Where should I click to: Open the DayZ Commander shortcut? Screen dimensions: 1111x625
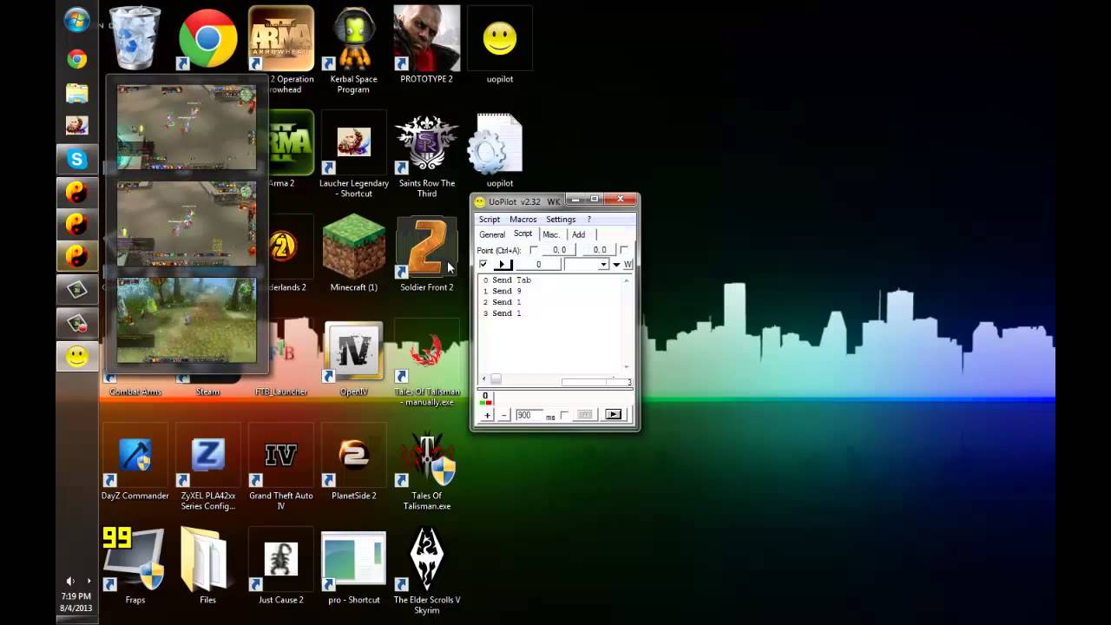pos(135,463)
